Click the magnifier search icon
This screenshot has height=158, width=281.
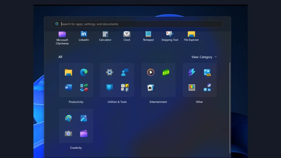pos(57,24)
